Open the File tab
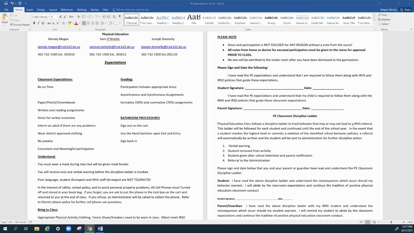Screen dimensions: 414x233 coord(6,10)
